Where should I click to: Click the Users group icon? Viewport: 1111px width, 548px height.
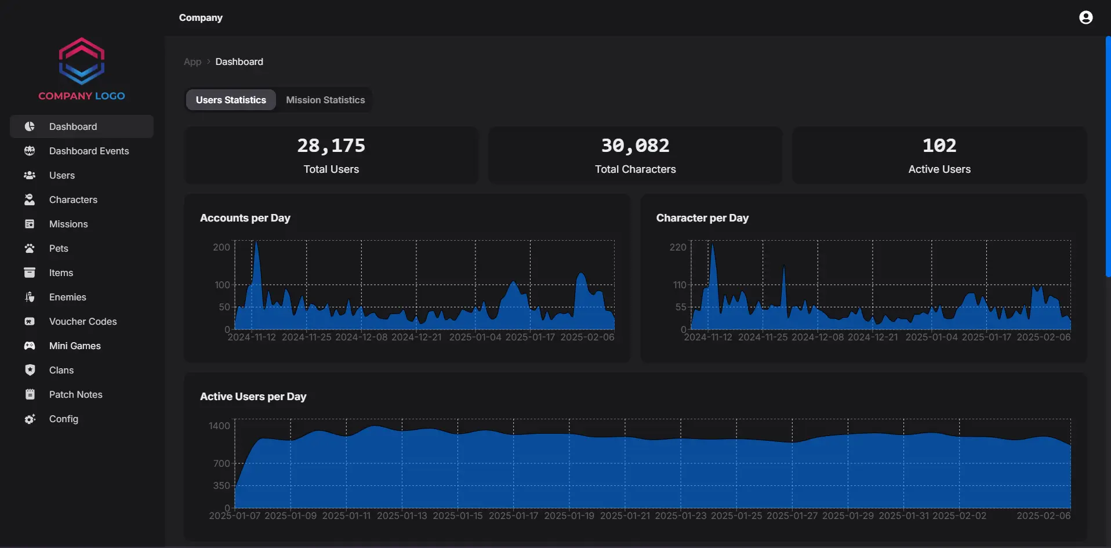point(30,175)
